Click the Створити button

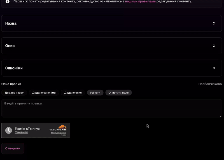pos(13,148)
